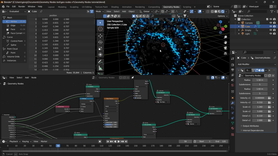Select the Scale tool in viewport toolbar

(x=100, y=49)
